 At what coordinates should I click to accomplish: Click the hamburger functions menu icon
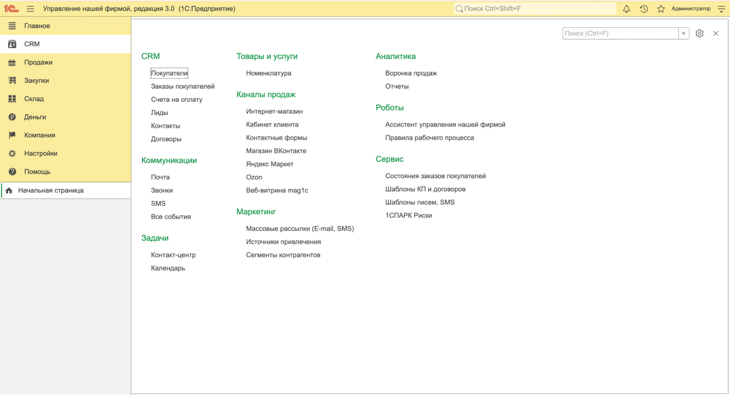[x=30, y=9]
